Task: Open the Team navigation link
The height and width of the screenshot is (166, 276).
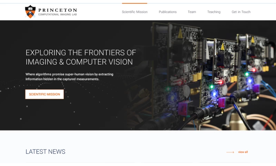Action: pyautogui.click(x=192, y=12)
